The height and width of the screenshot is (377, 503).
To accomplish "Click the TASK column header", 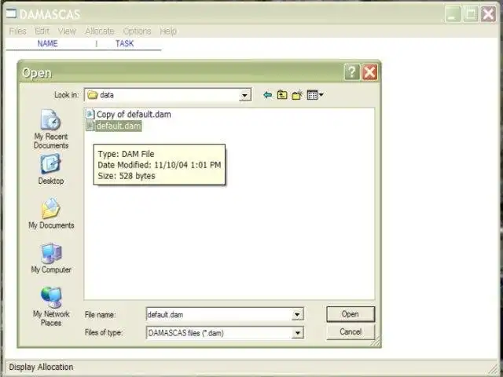I will point(124,43).
